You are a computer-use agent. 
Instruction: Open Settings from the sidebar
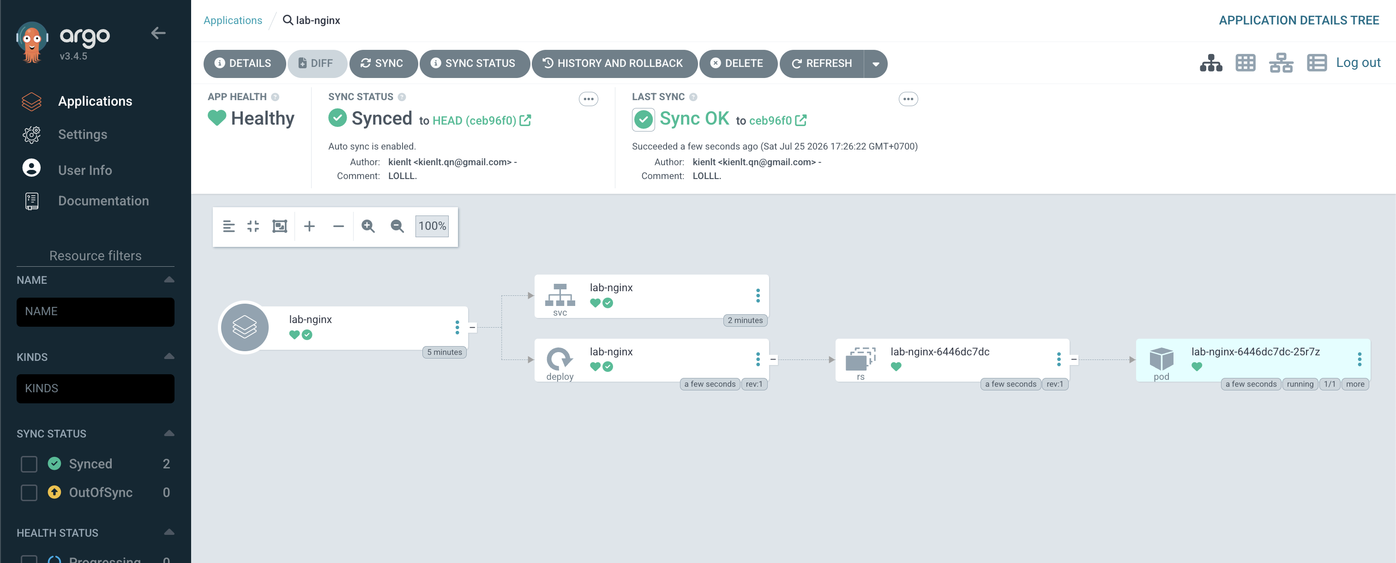[82, 134]
